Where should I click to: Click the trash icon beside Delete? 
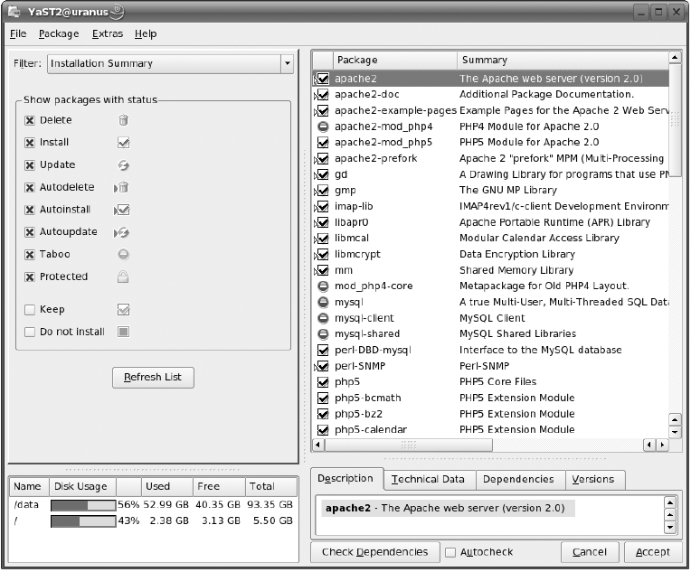pos(123,120)
